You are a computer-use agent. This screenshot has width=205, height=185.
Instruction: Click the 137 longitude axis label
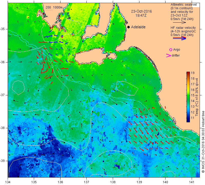coord(87,182)
